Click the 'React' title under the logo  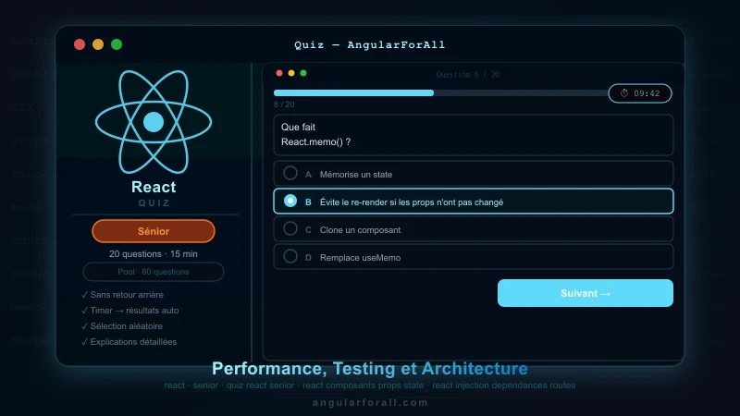coord(154,187)
